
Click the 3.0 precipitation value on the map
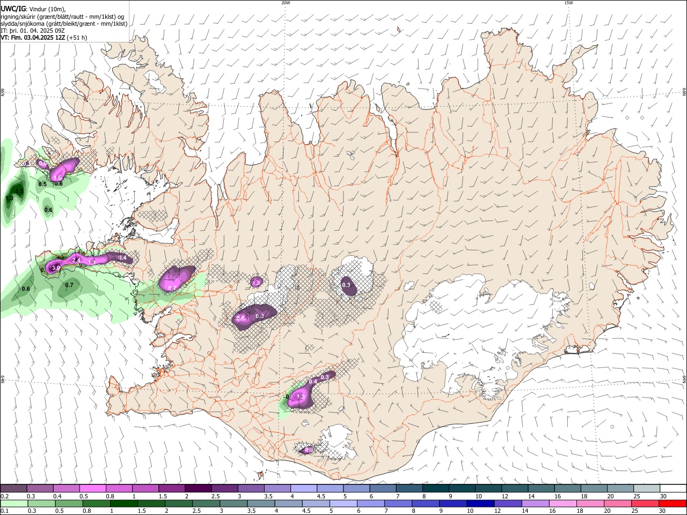[56, 267]
